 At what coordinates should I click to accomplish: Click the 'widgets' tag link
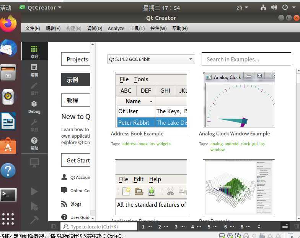click(163, 144)
